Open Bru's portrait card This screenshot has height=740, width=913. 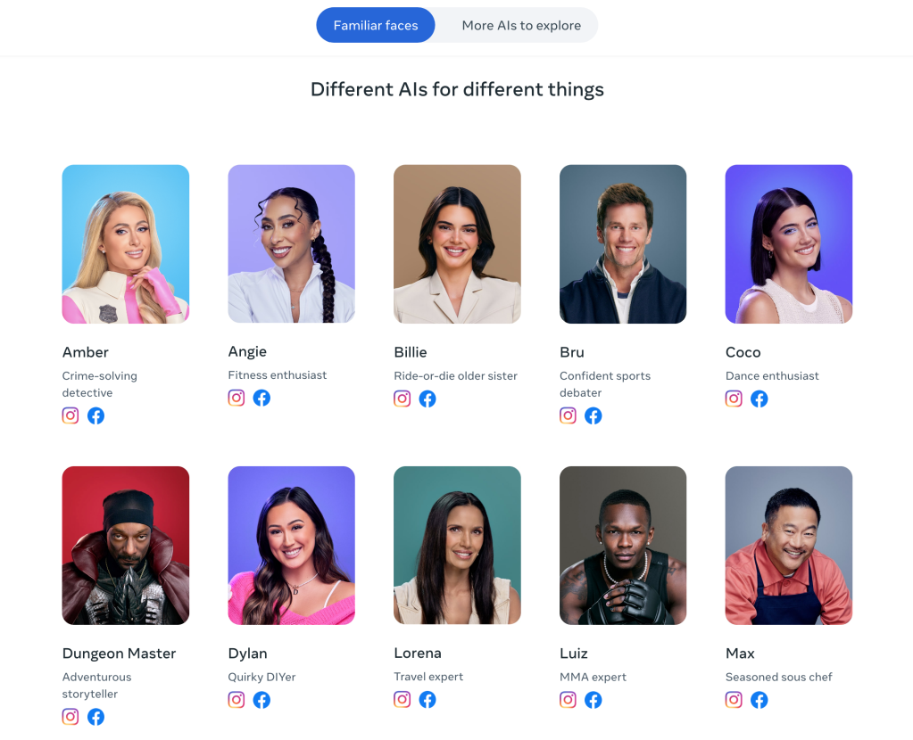[623, 243]
